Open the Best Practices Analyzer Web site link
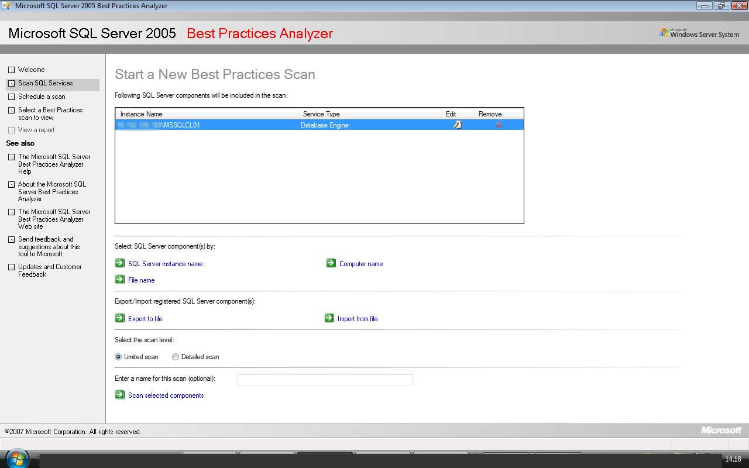The image size is (749, 468). (x=54, y=219)
